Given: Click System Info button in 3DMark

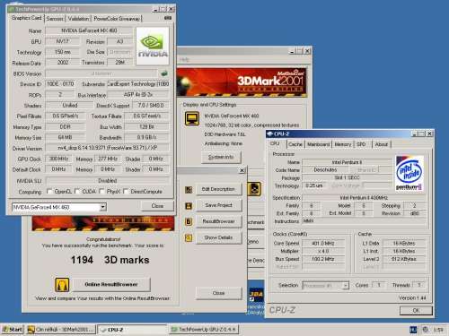Looking at the screenshot, I should pyautogui.click(x=221, y=157).
